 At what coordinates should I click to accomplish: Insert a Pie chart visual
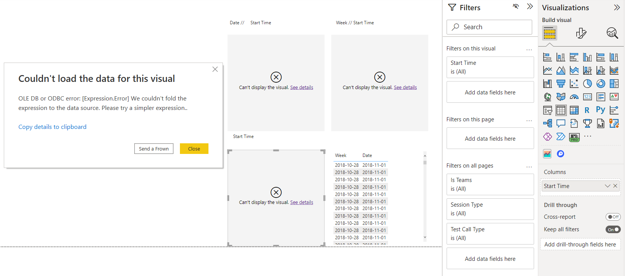point(587,83)
